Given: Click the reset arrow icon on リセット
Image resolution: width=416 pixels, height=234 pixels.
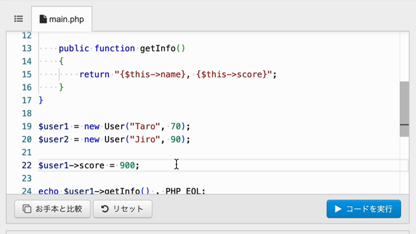Looking at the screenshot, I should 105,209.
